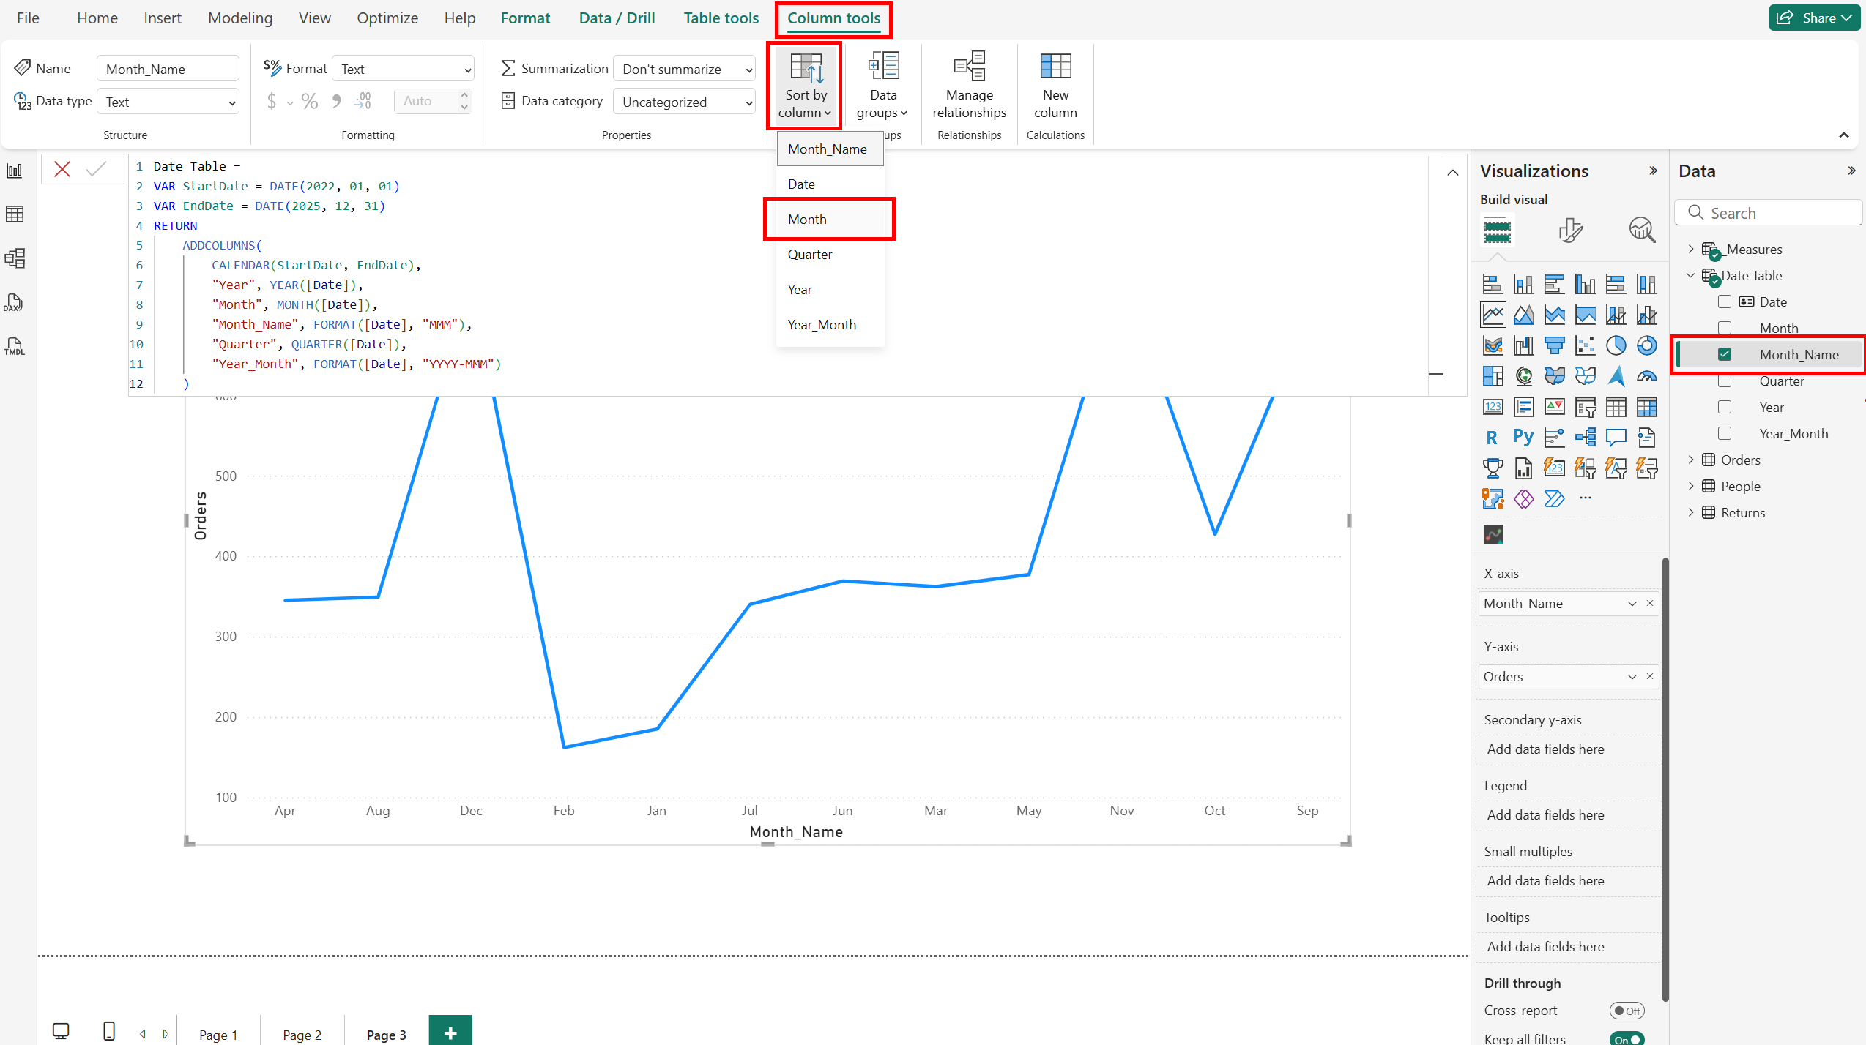The width and height of the screenshot is (1866, 1045).
Task: Open the Modeling ribbon tab
Action: (239, 18)
